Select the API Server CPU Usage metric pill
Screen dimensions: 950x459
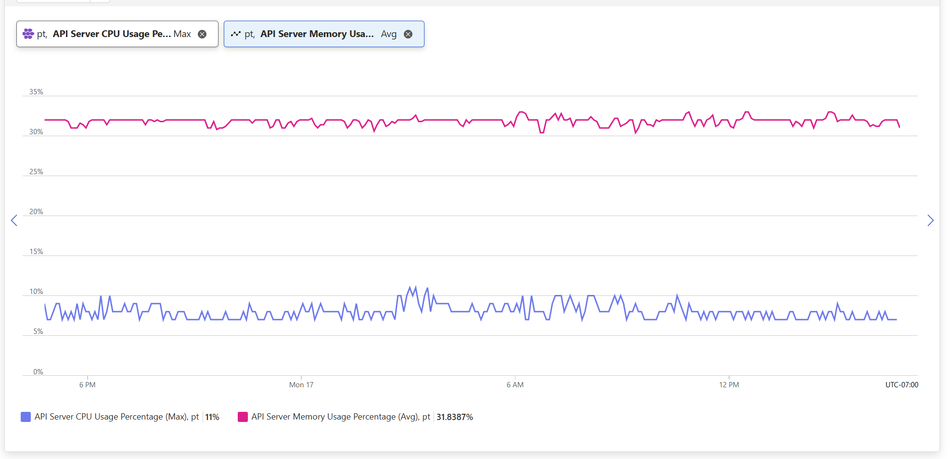(112, 34)
